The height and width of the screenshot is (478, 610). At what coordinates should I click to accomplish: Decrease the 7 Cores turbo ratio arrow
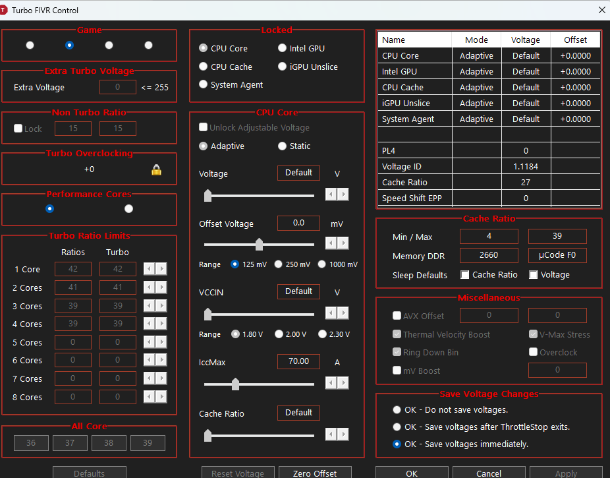click(x=150, y=378)
